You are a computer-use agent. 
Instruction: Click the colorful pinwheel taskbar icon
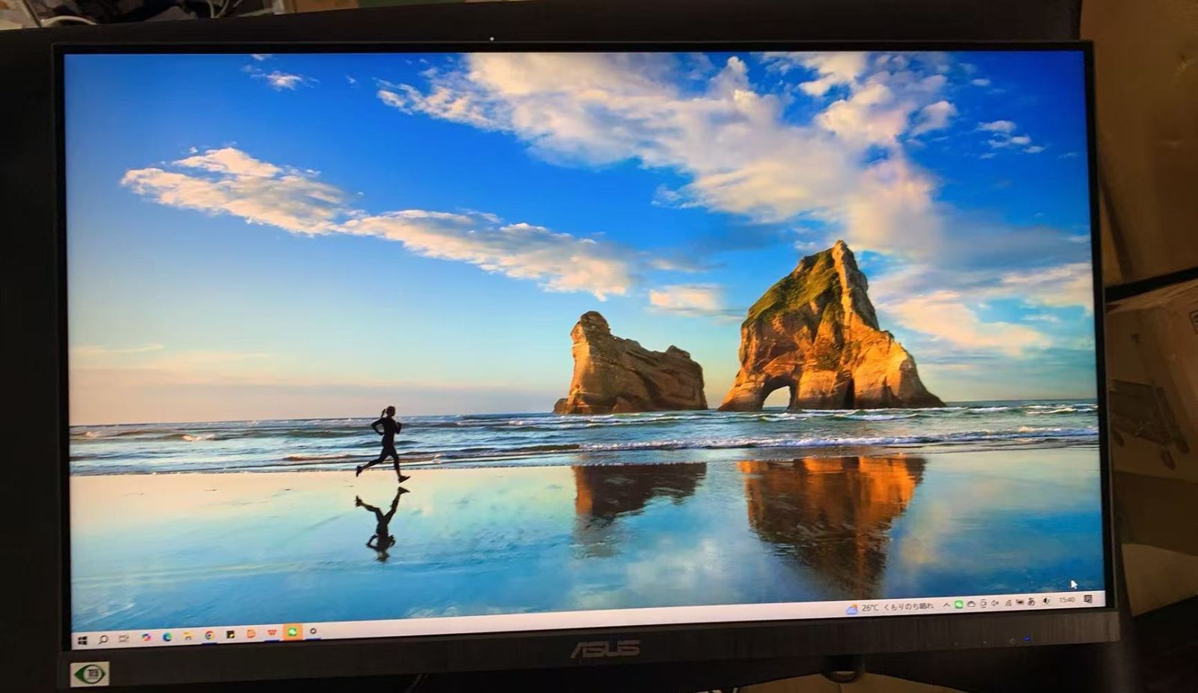(x=146, y=638)
